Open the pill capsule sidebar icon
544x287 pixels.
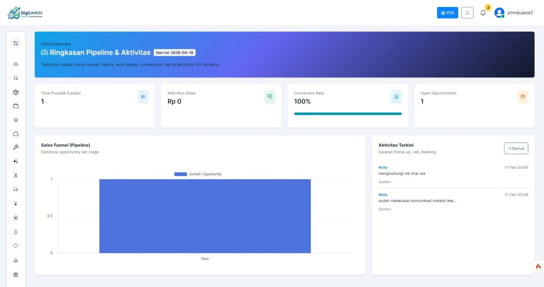coord(16,161)
